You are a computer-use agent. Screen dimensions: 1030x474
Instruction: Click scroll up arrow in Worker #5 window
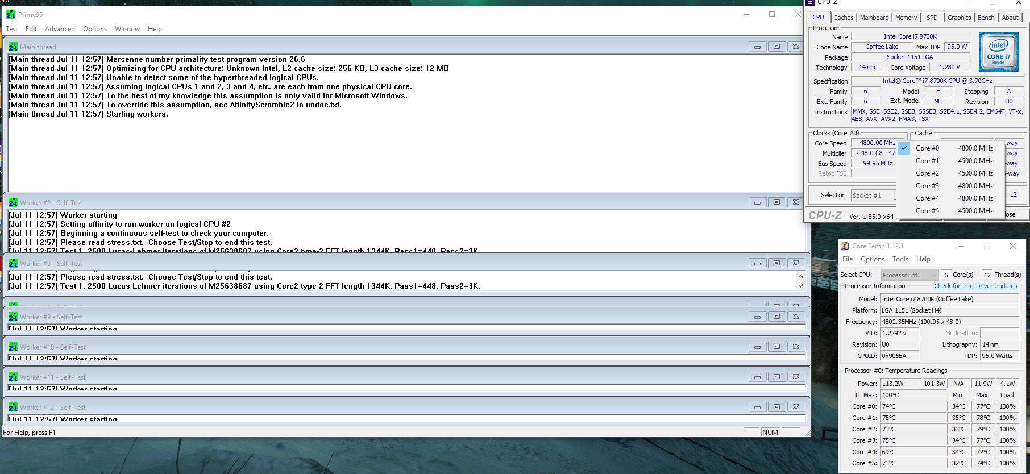[x=800, y=276]
